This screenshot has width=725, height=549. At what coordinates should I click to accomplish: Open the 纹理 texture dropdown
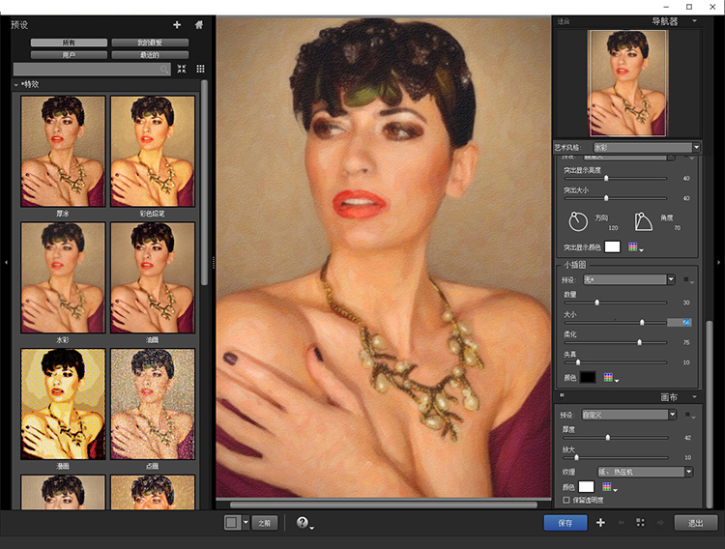click(646, 472)
